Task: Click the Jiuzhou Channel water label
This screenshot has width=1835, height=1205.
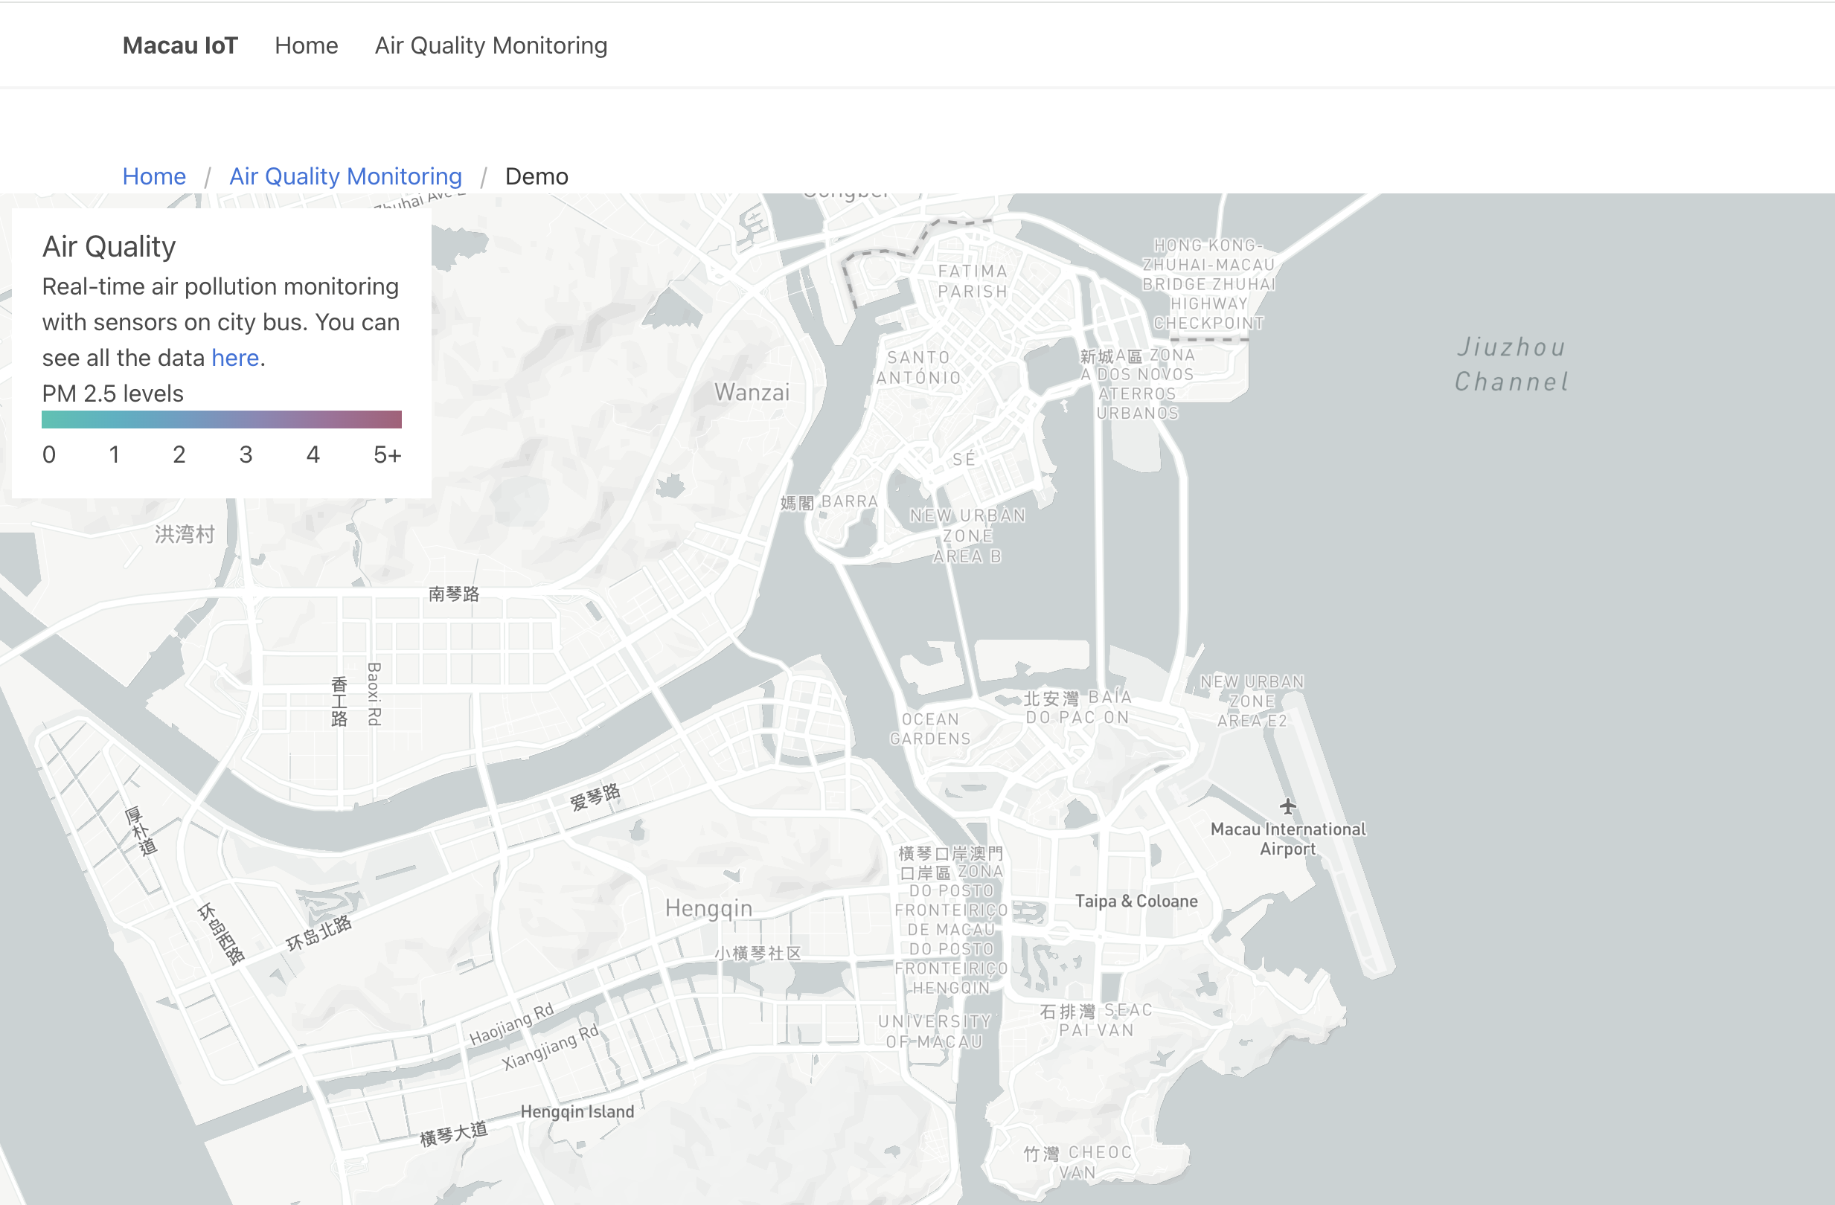Action: pyautogui.click(x=1511, y=364)
